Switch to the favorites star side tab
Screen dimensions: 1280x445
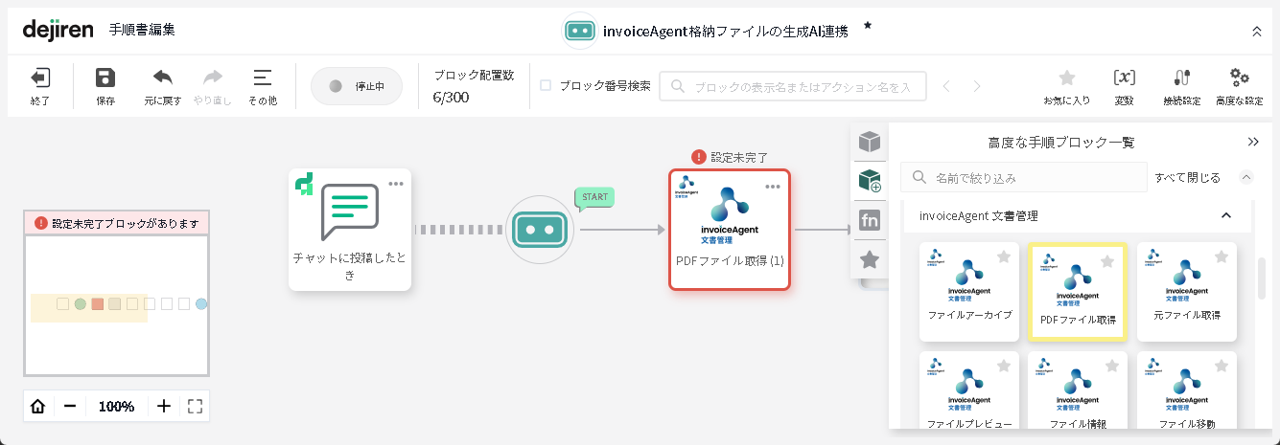pos(870,258)
